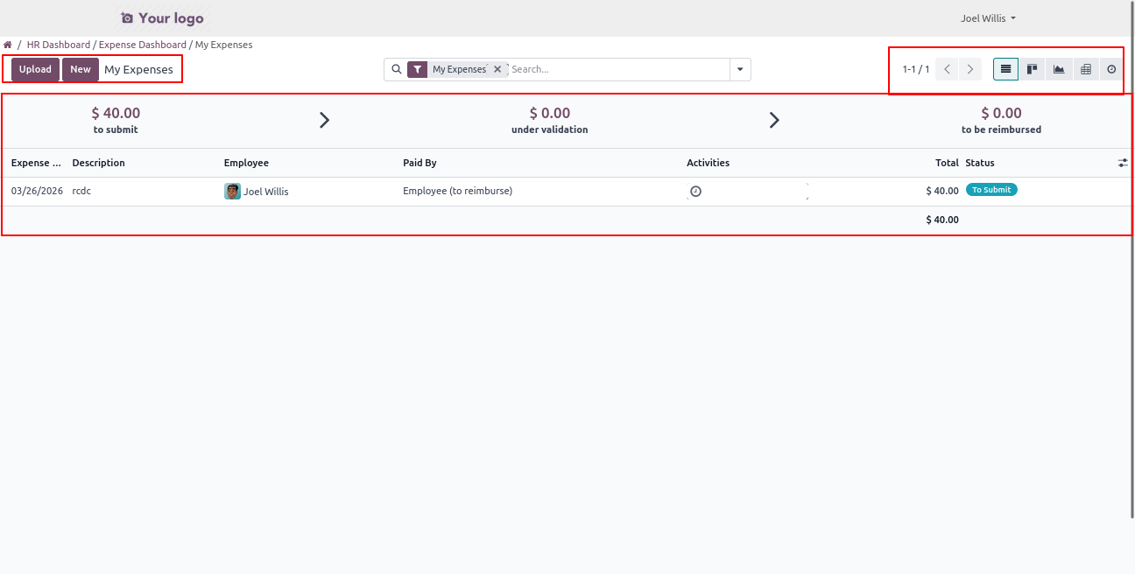Navigate to Expense Dashboard breadcrumb
Screen dimensions: 1135x574
pyautogui.click(x=142, y=45)
